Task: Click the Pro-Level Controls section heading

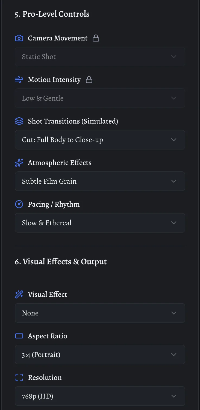Action: (52, 14)
